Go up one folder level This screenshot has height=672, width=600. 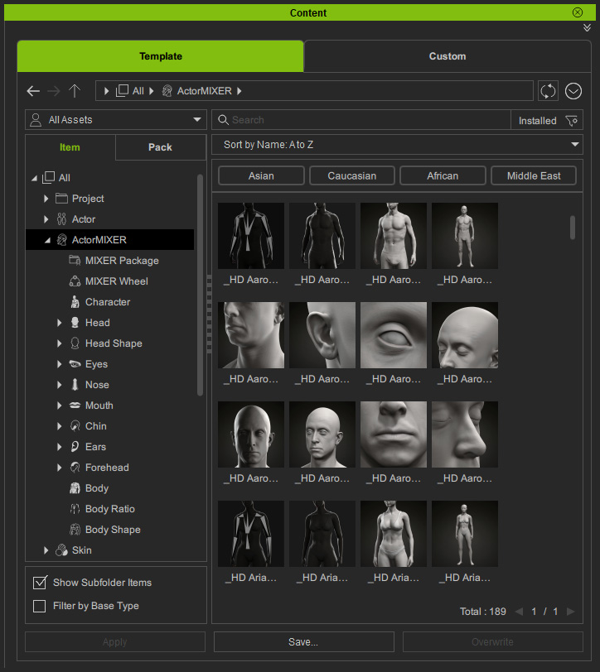[75, 91]
